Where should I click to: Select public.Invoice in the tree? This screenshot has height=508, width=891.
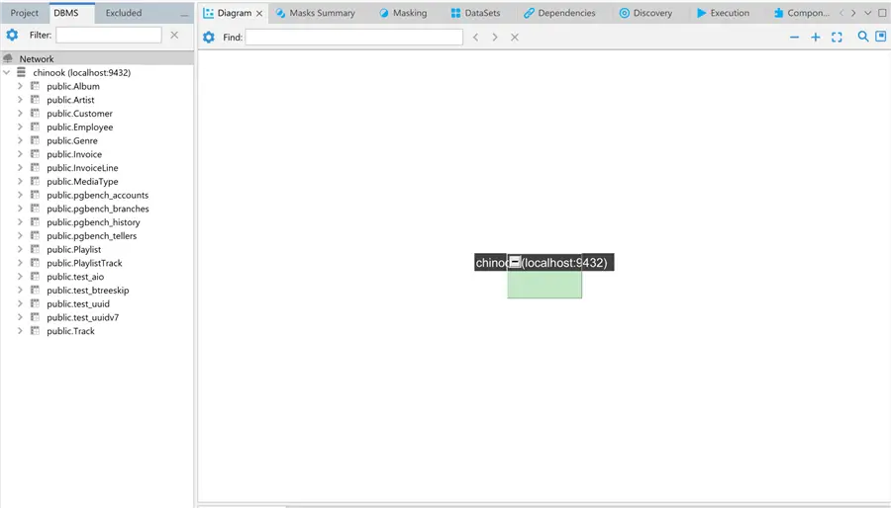point(74,154)
